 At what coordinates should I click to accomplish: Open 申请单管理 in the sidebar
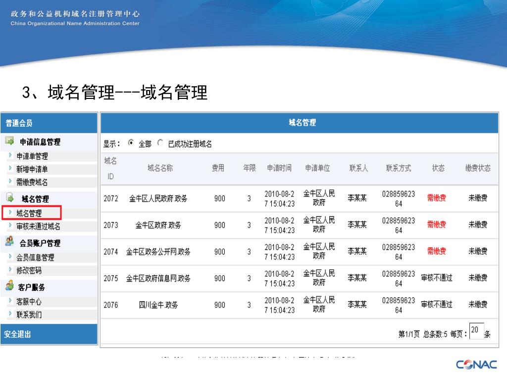32,156
